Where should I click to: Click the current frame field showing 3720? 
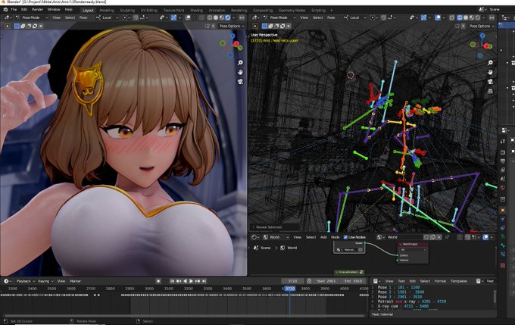click(292, 281)
